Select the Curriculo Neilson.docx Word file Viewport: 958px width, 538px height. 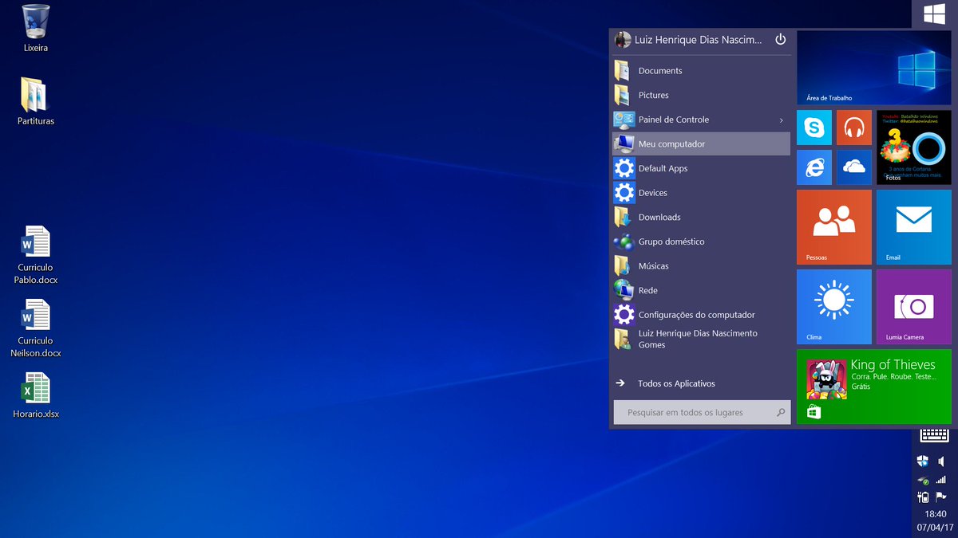(36, 328)
